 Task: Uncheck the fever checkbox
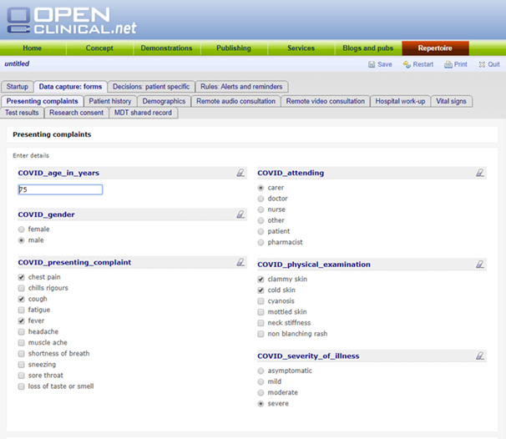(x=22, y=321)
